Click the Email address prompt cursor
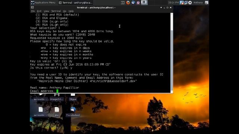Screen dimensions: 239x134 [x=57, y=91]
